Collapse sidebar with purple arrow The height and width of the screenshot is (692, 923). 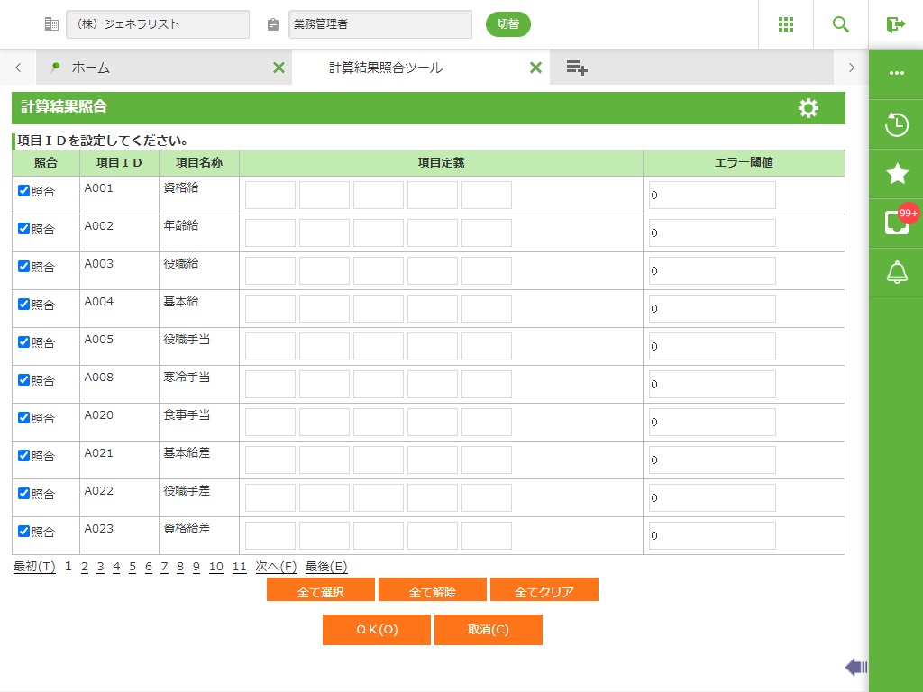click(x=855, y=667)
